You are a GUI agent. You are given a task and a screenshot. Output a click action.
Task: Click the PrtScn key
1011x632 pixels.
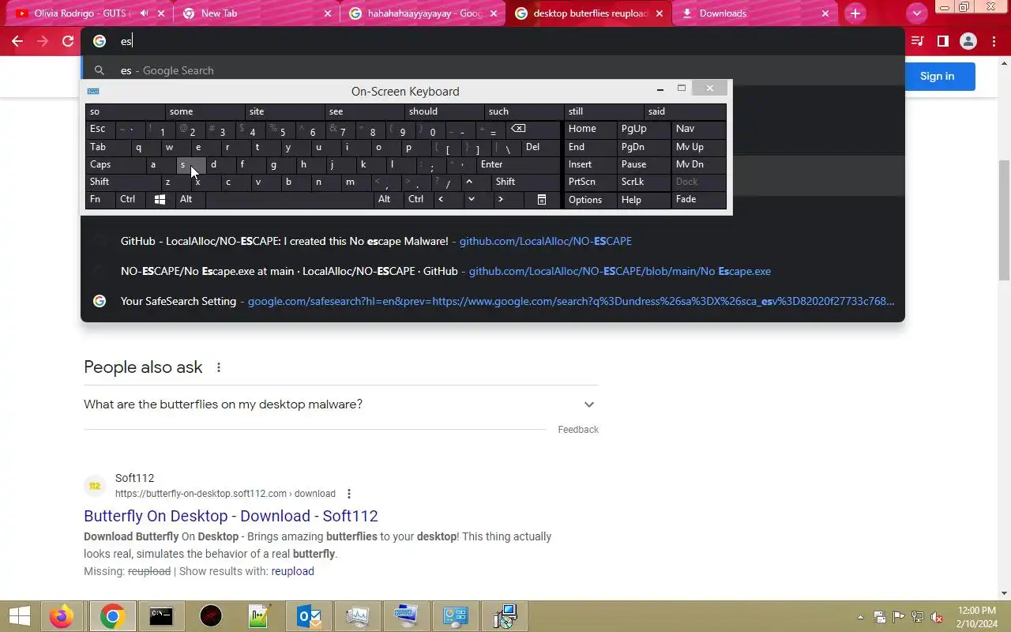[590, 182]
